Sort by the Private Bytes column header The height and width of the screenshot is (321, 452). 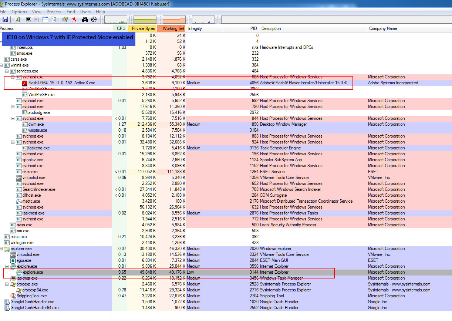click(142, 28)
